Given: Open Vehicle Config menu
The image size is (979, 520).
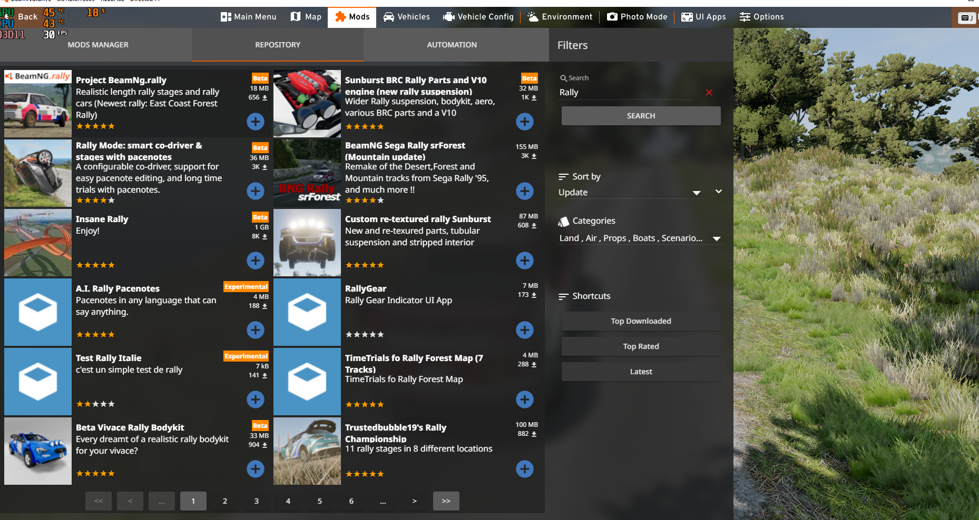Looking at the screenshot, I should [478, 17].
